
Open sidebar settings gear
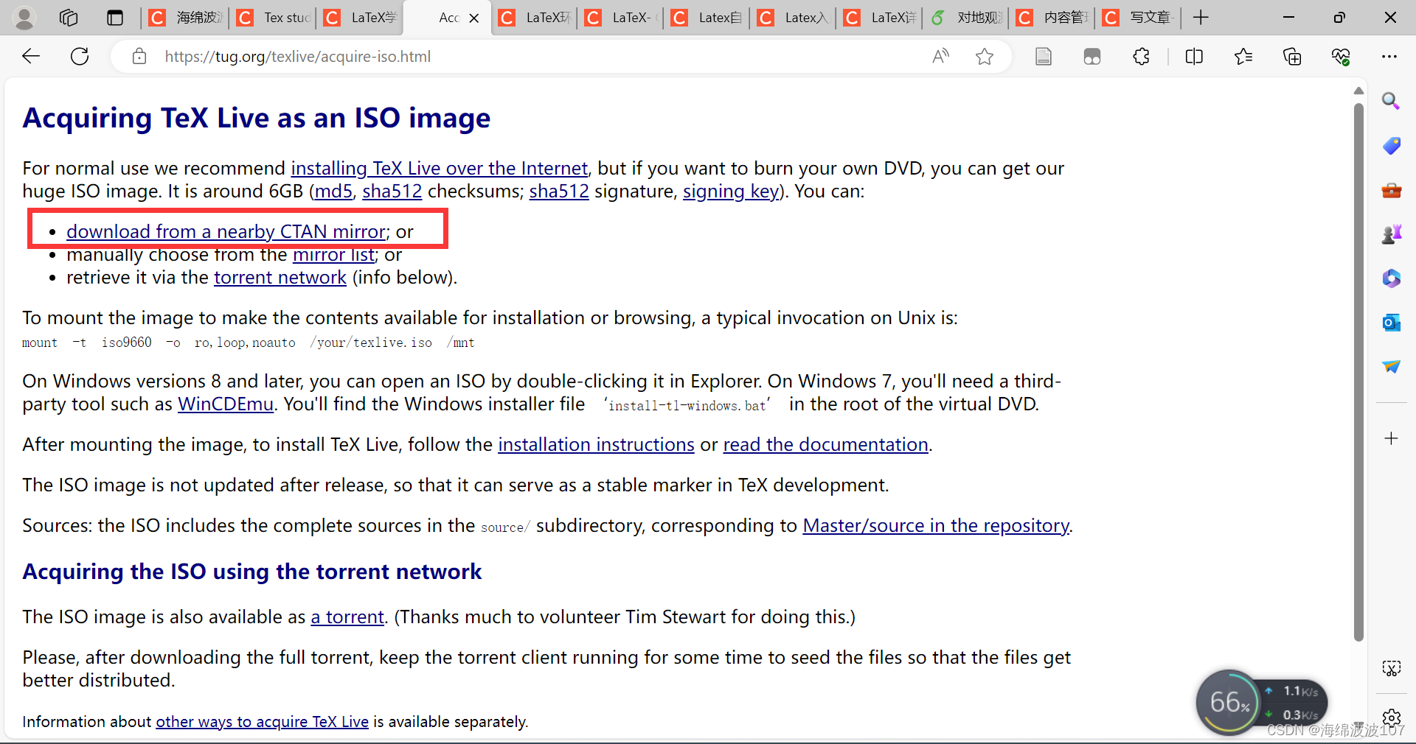coord(1392,717)
